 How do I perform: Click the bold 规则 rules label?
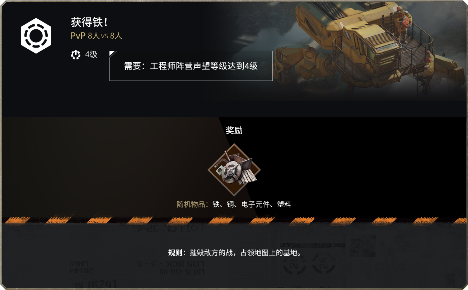(x=175, y=253)
